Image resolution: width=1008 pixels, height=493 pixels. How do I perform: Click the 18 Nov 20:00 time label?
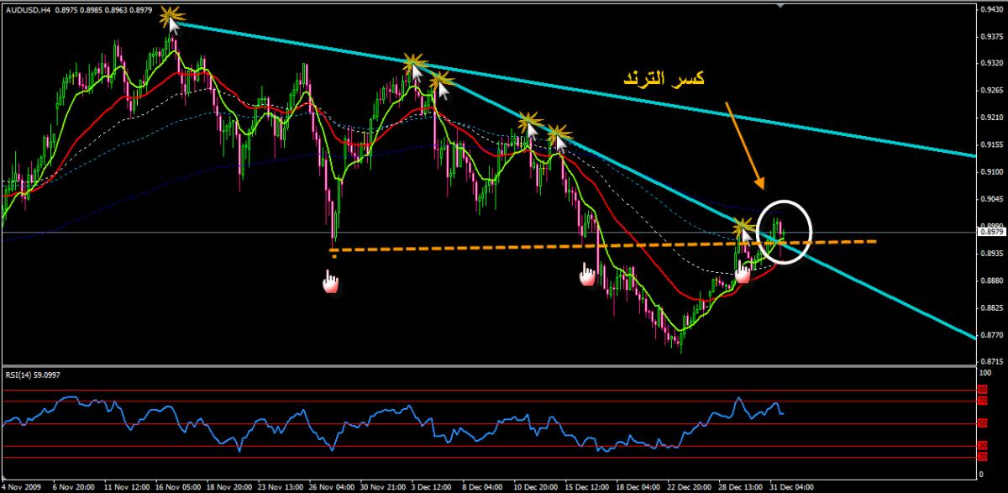[229, 486]
